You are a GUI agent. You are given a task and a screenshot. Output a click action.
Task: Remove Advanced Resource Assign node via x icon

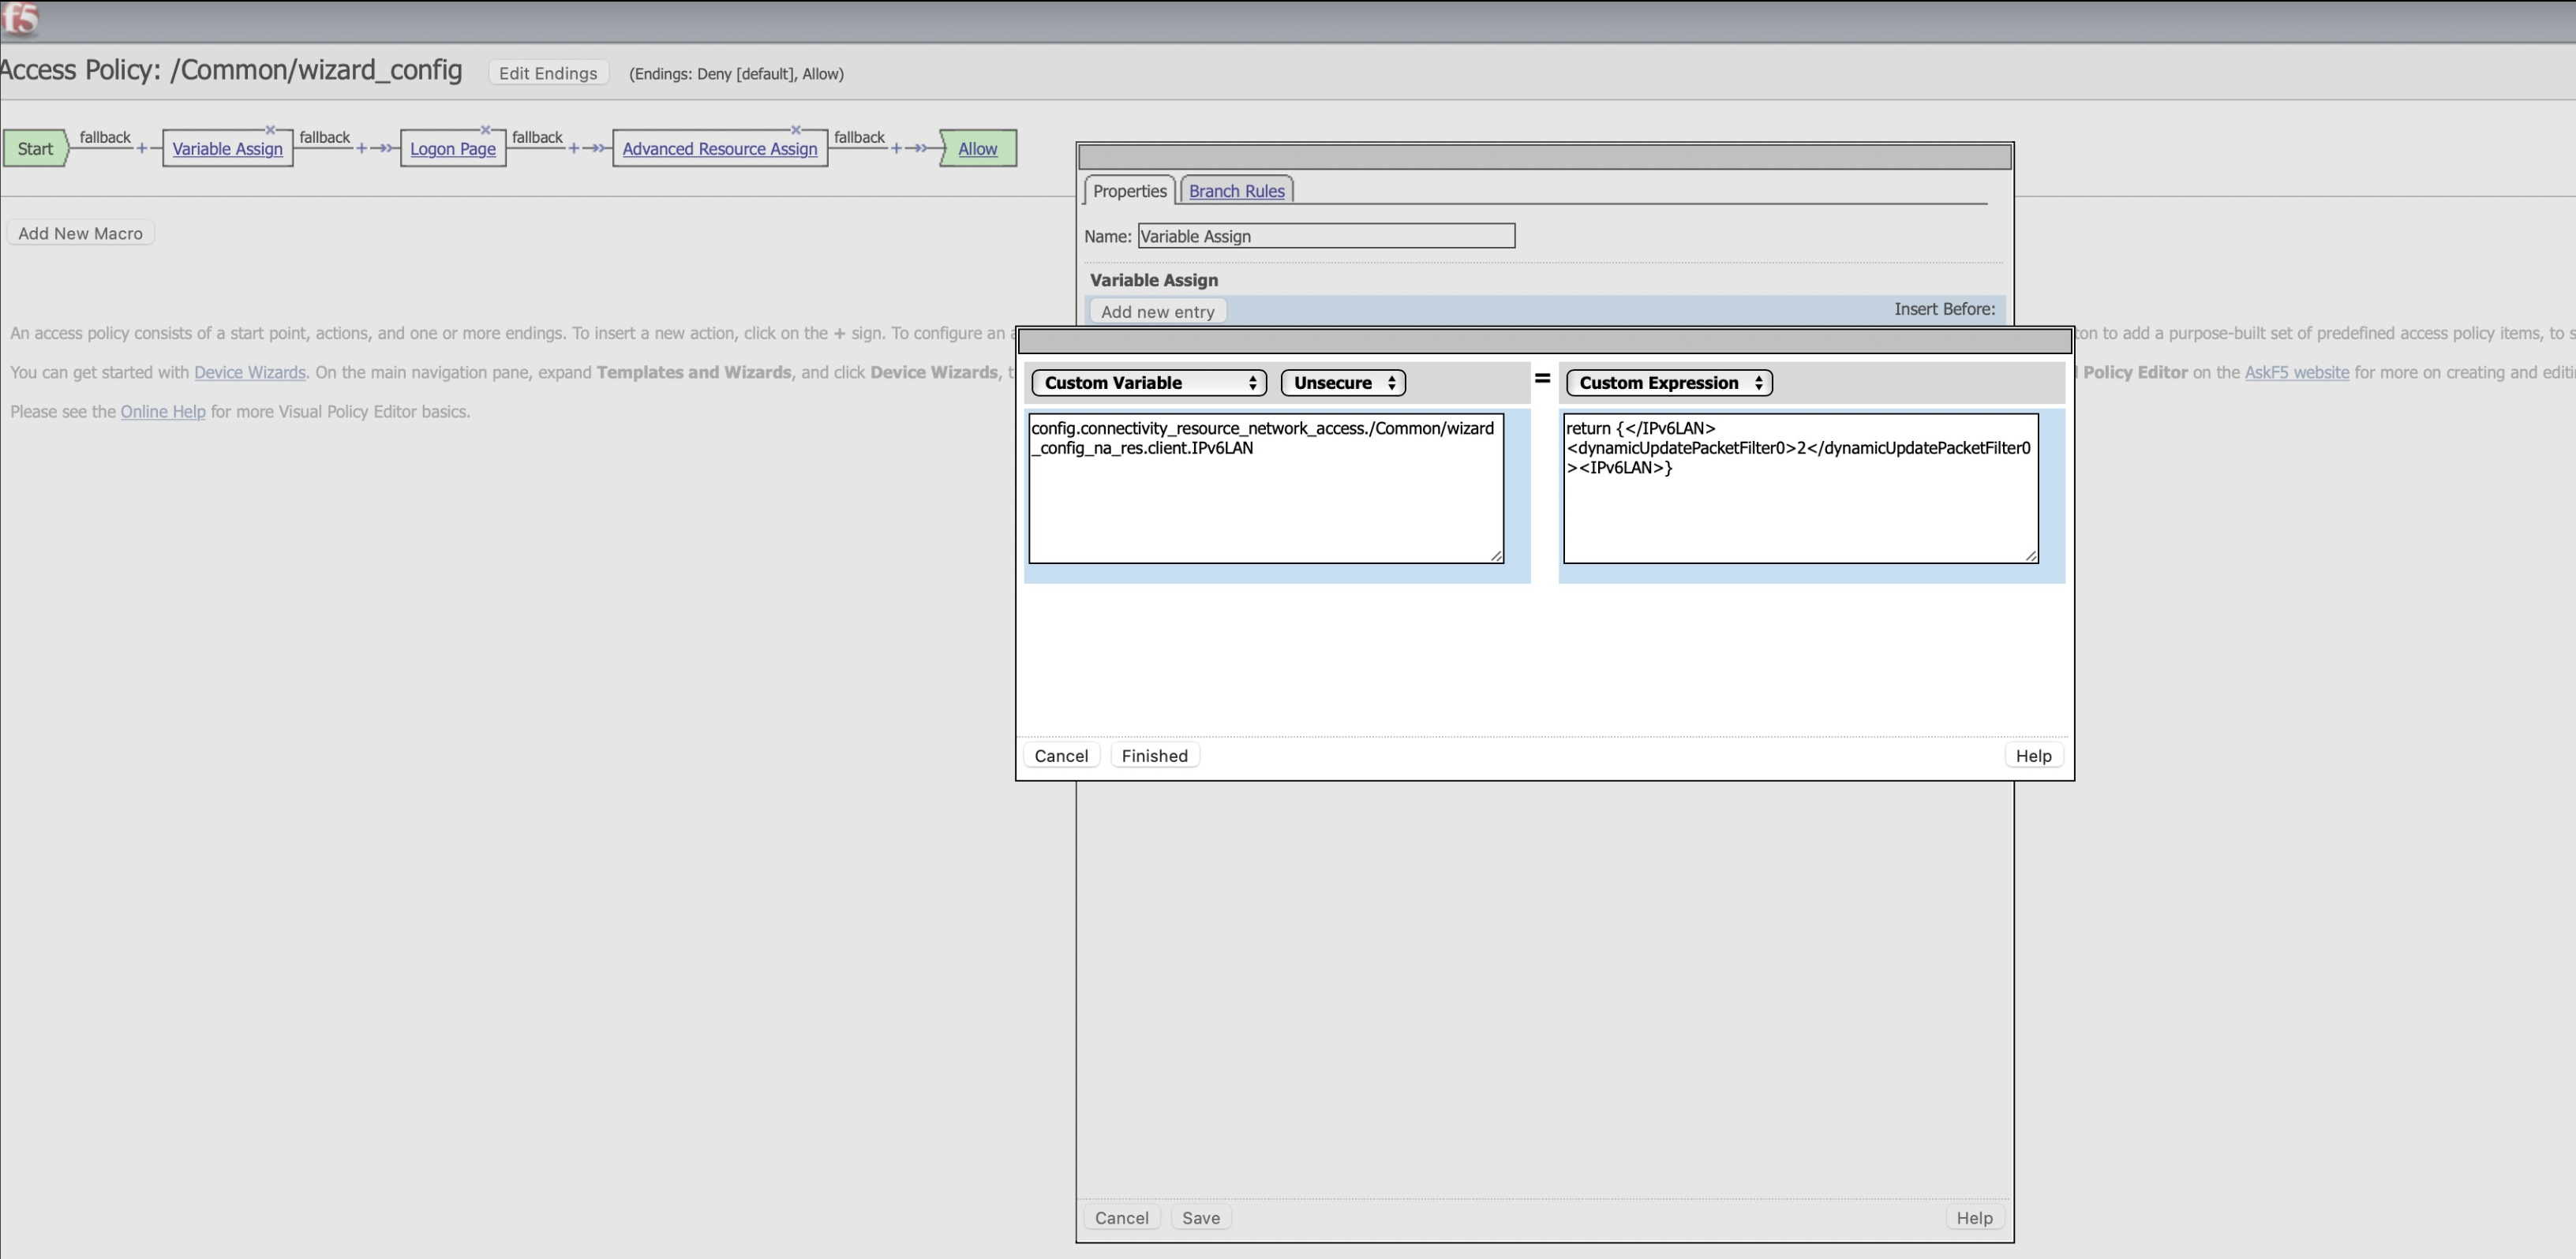(x=796, y=130)
